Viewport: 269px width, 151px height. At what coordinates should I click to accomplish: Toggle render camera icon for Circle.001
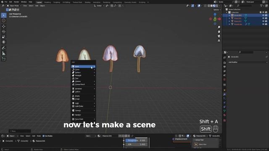(x=266, y=15)
